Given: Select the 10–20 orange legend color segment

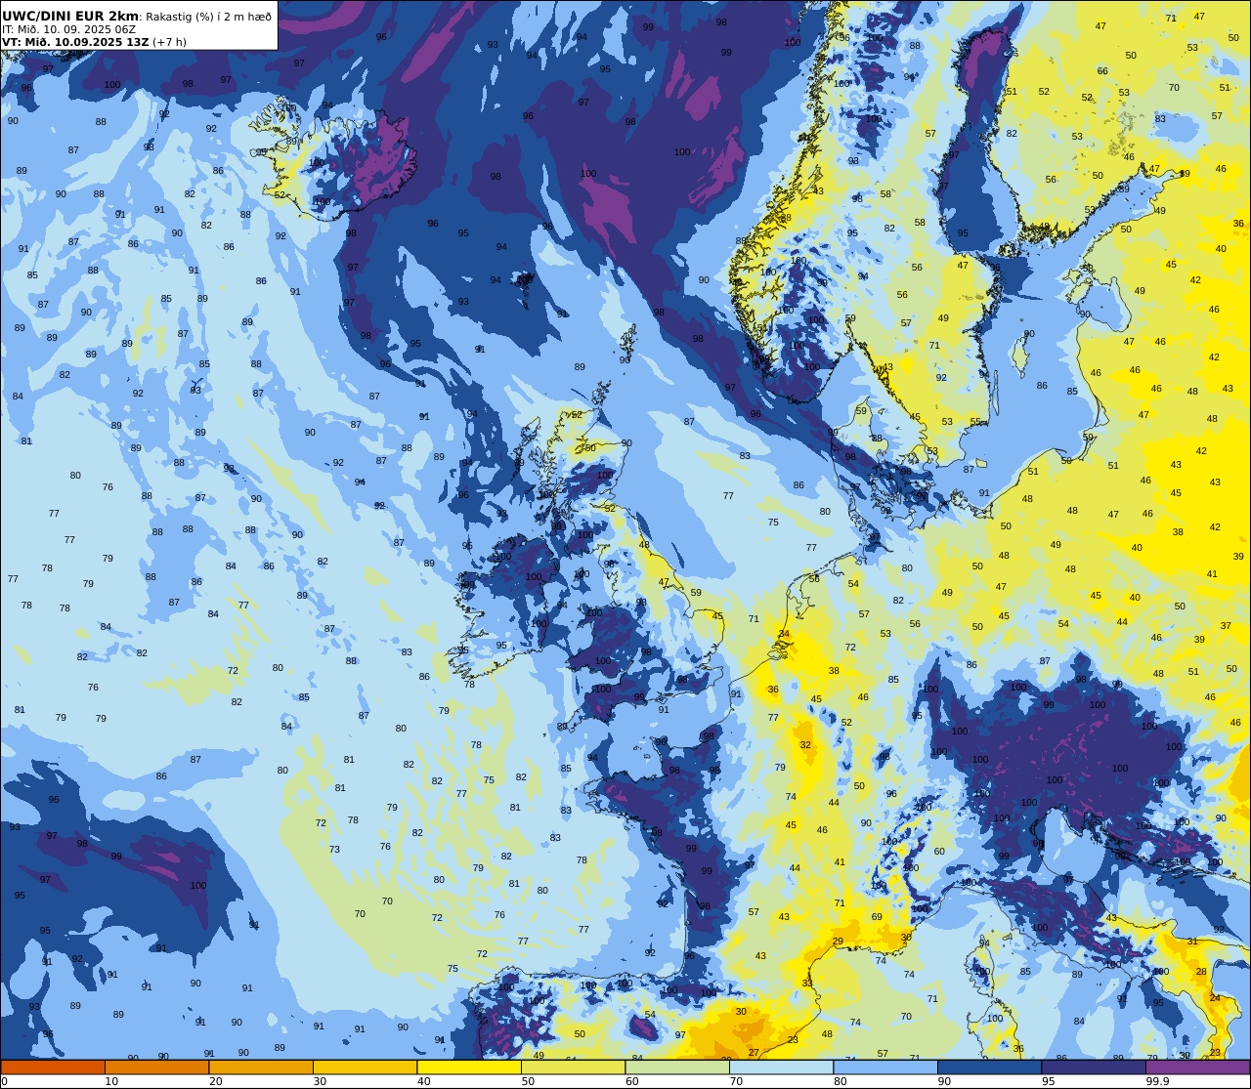Looking at the screenshot, I should tap(157, 1068).
